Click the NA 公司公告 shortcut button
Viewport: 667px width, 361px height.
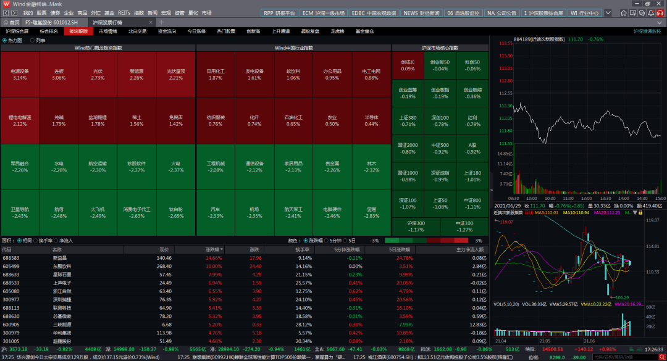501,13
